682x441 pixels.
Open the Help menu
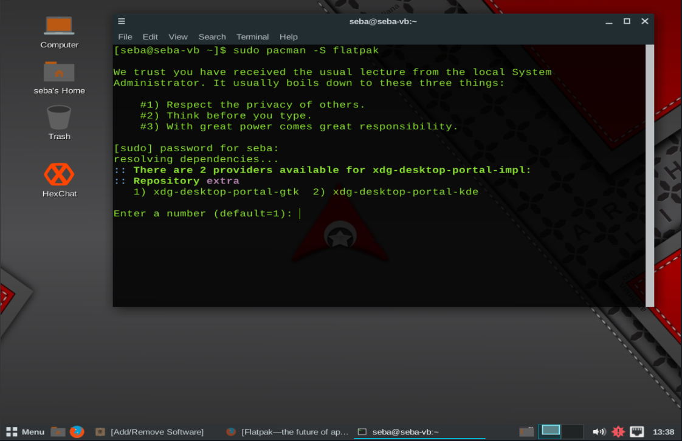tap(288, 36)
